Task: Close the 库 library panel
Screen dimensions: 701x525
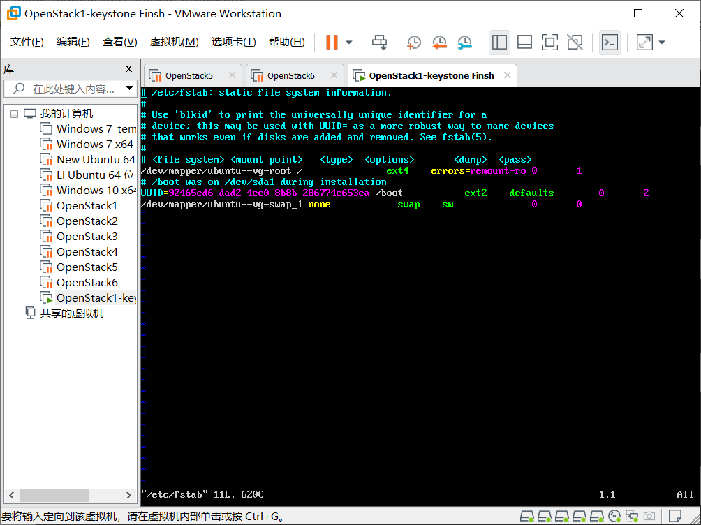Action: tap(128, 69)
